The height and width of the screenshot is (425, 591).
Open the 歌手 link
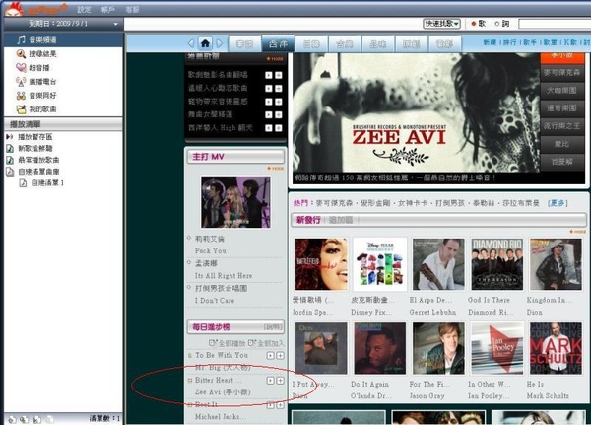tap(530, 42)
